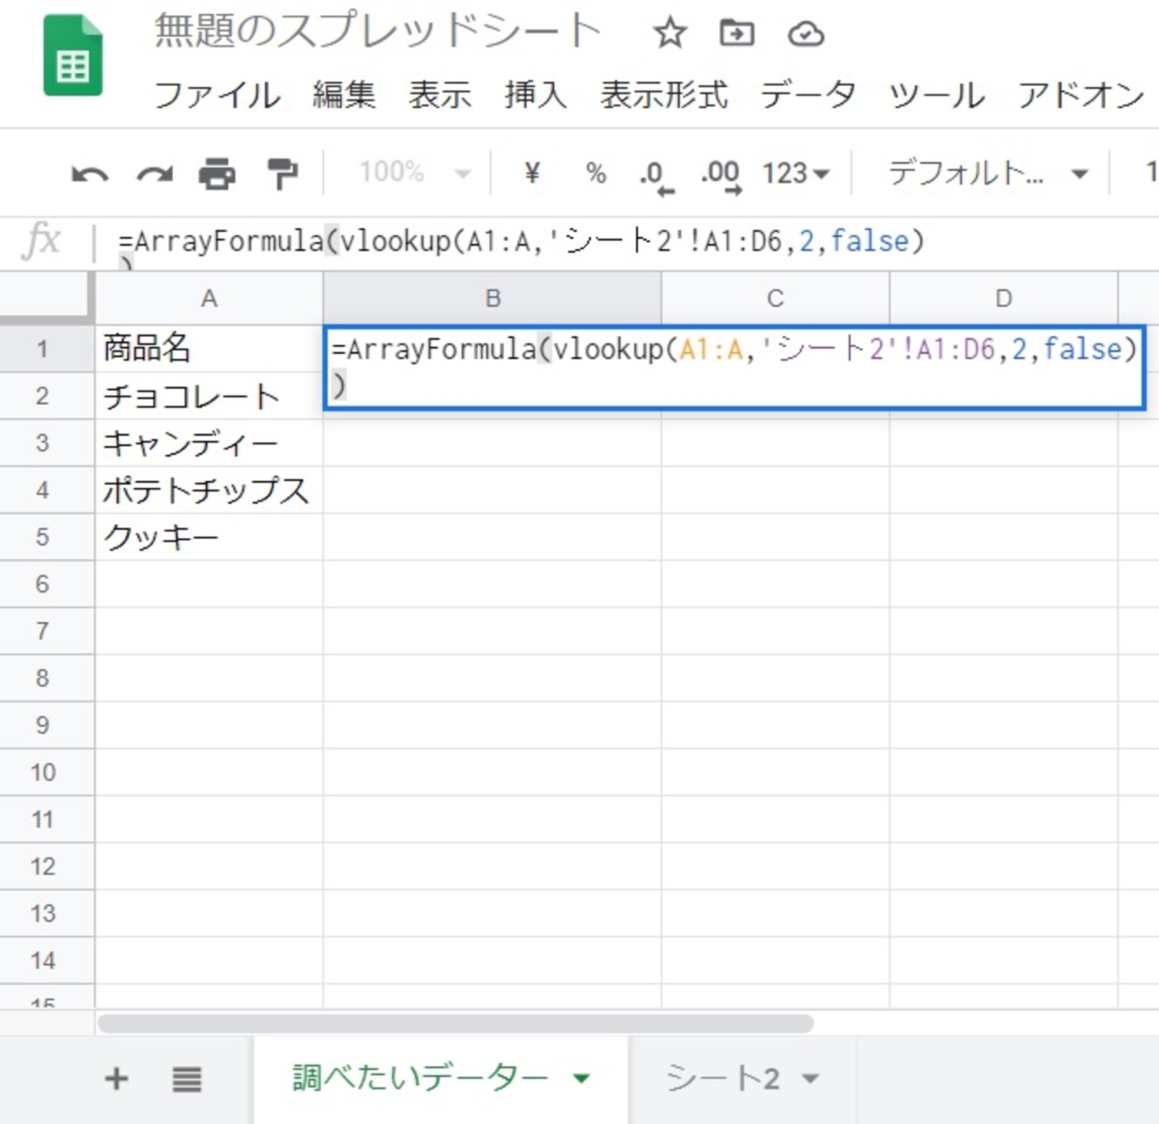Image resolution: width=1159 pixels, height=1124 pixels.
Task: Open the 表示形式 menu
Action: (664, 95)
